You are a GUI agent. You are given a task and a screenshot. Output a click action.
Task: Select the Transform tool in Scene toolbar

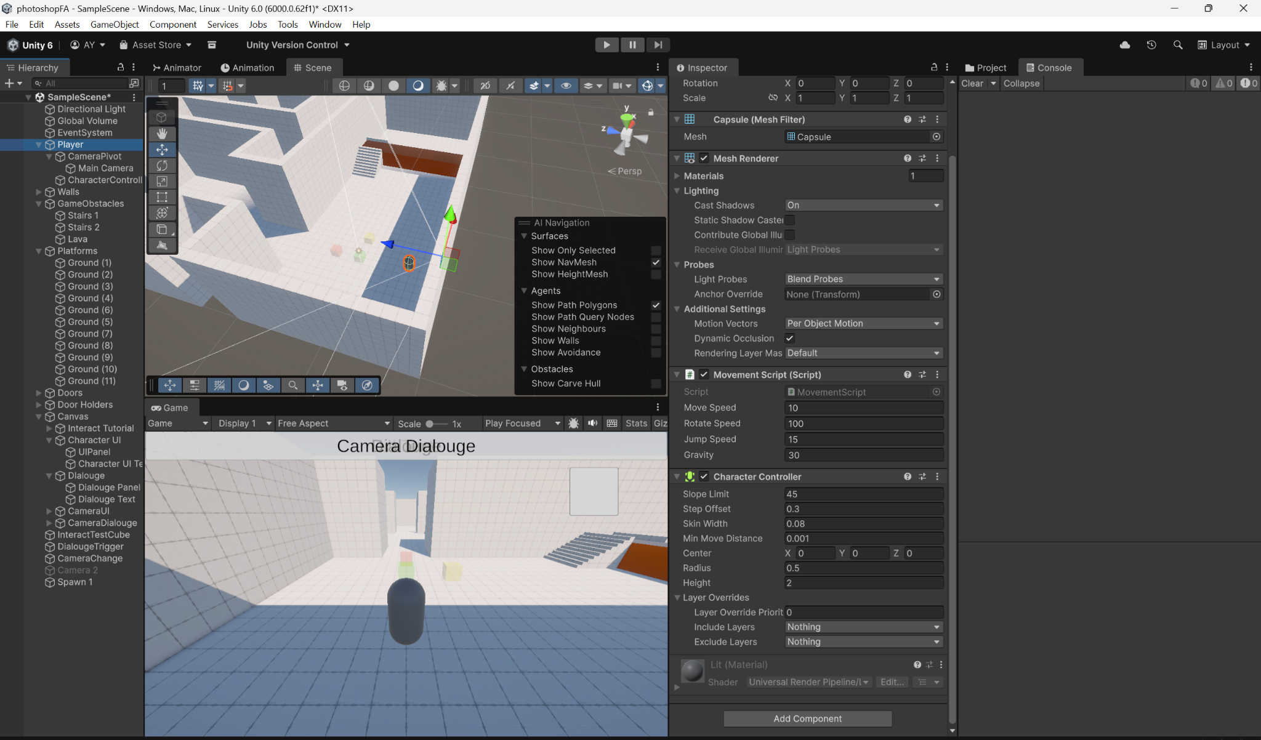coord(162,213)
